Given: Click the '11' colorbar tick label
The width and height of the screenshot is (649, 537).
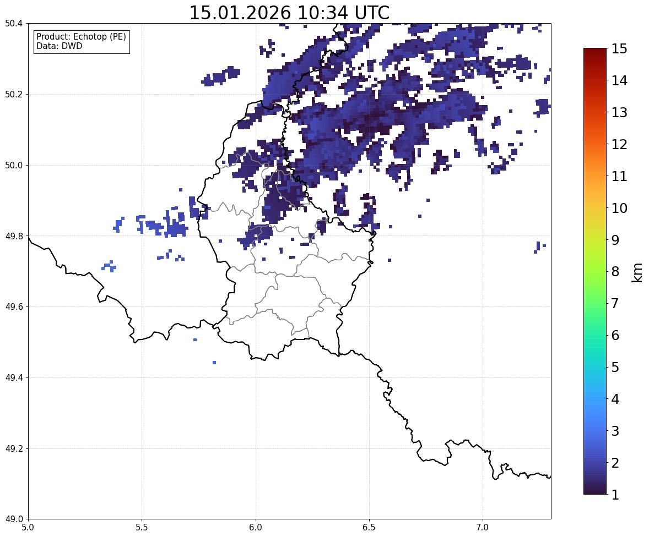Looking at the screenshot, I should [x=619, y=176].
